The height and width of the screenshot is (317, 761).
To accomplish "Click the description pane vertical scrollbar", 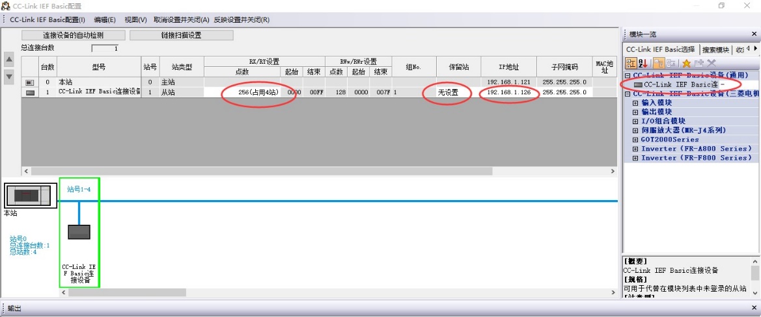I will [x=754, y=278].
